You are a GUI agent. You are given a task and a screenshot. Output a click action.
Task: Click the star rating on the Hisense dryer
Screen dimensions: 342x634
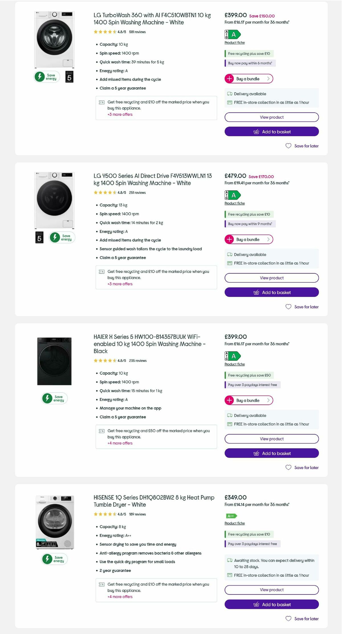104,514
